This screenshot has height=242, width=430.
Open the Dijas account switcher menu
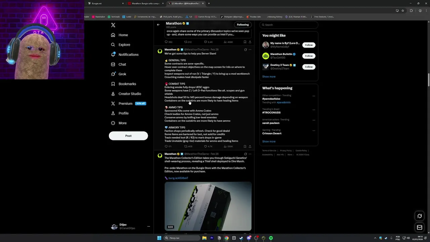pyautogui.click(x=131, y=227)
